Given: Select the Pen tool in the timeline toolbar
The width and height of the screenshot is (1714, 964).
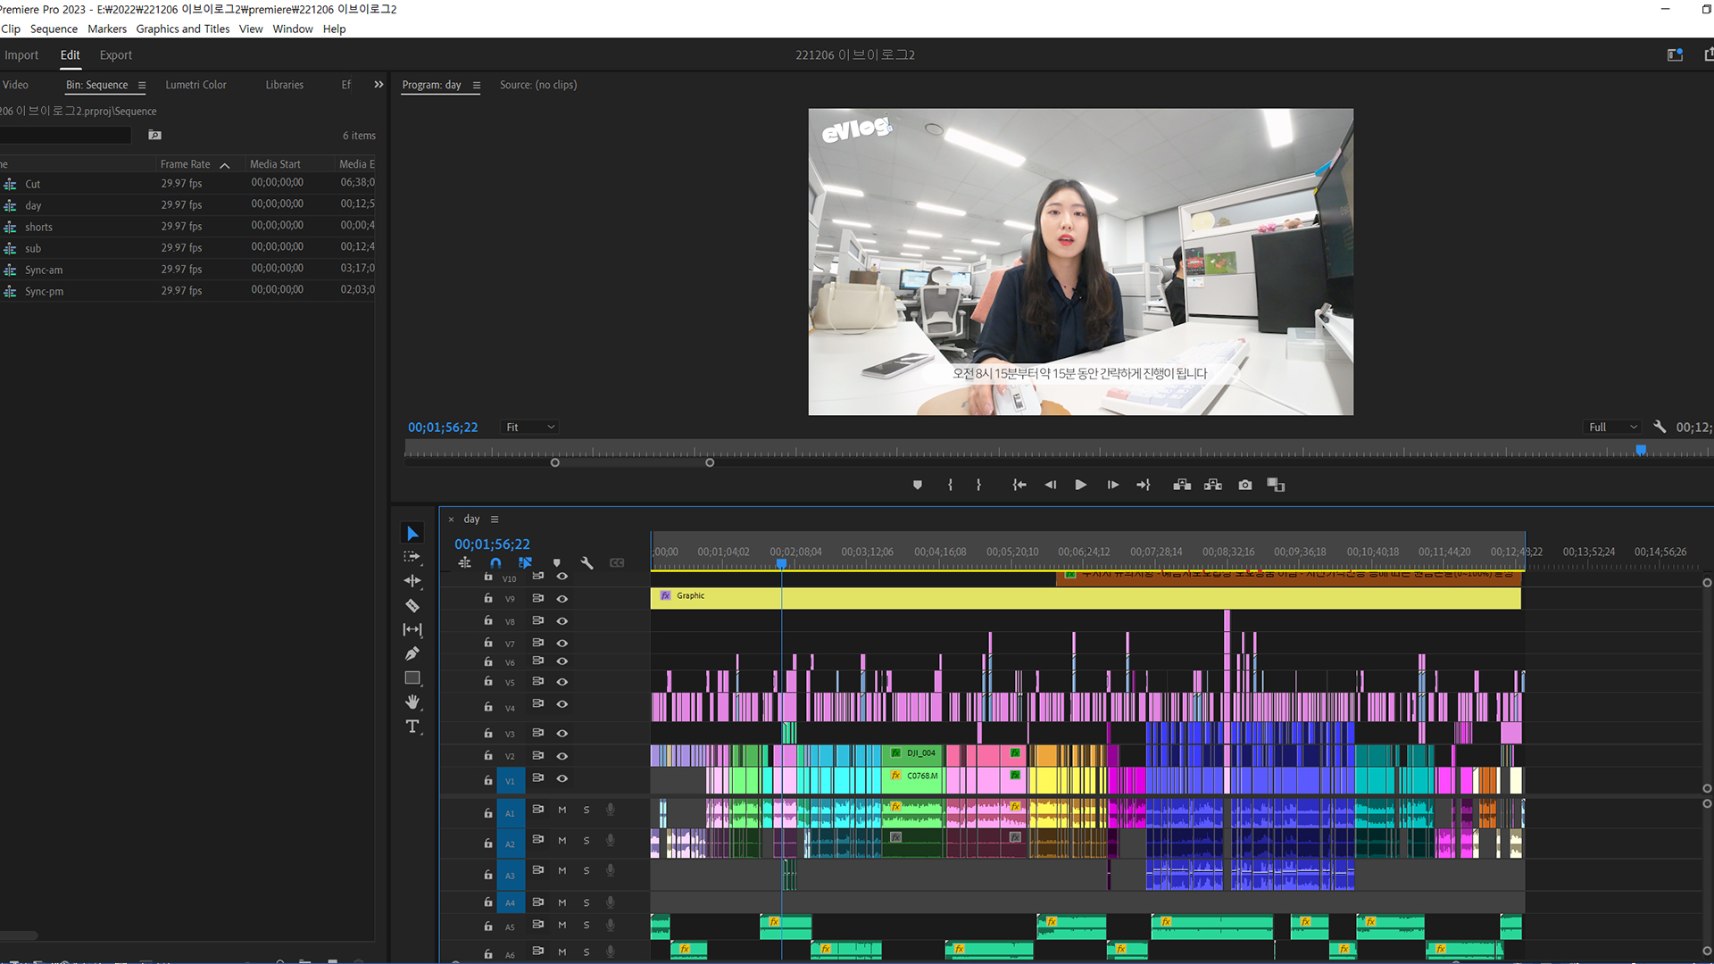Looking at the screenshot, I should coord(412,652).
